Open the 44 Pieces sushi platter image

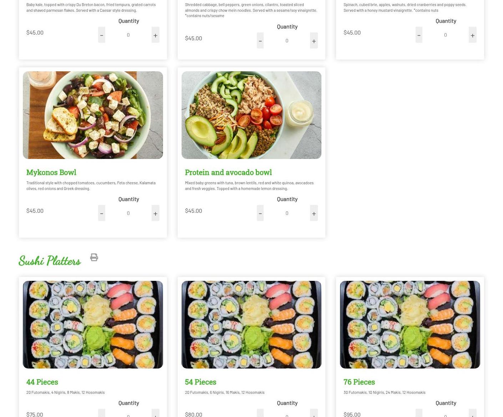coord(93,325)
